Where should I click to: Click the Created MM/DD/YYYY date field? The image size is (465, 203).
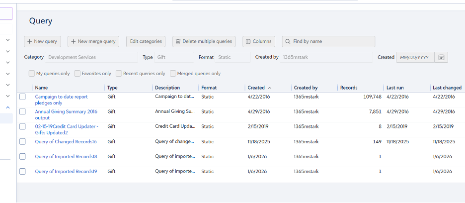point(415,57)
